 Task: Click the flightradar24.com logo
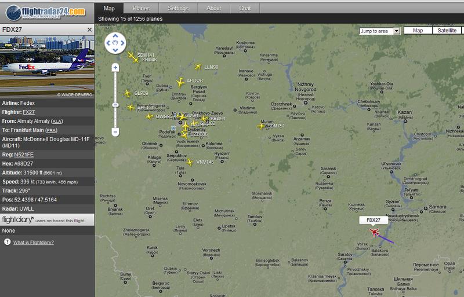(46, 12)
